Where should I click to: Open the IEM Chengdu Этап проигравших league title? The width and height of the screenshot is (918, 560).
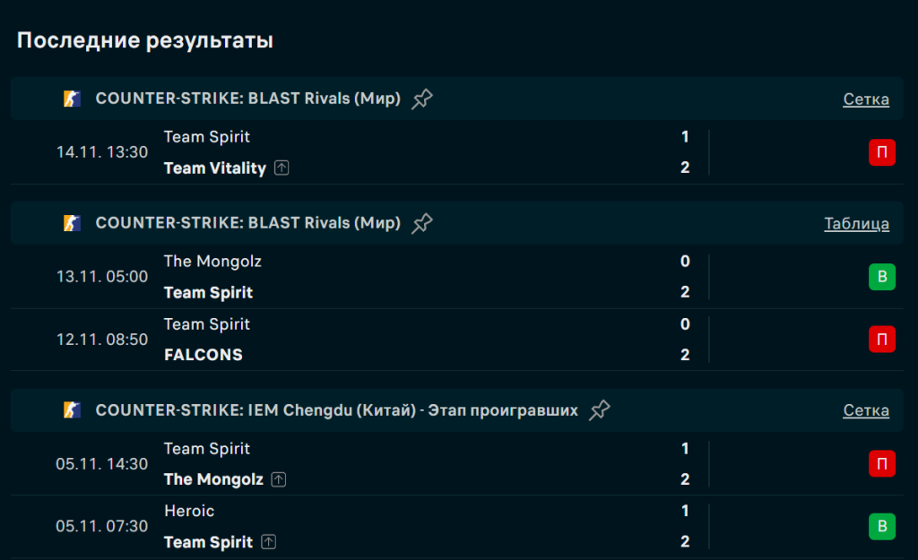pos(336,410)
